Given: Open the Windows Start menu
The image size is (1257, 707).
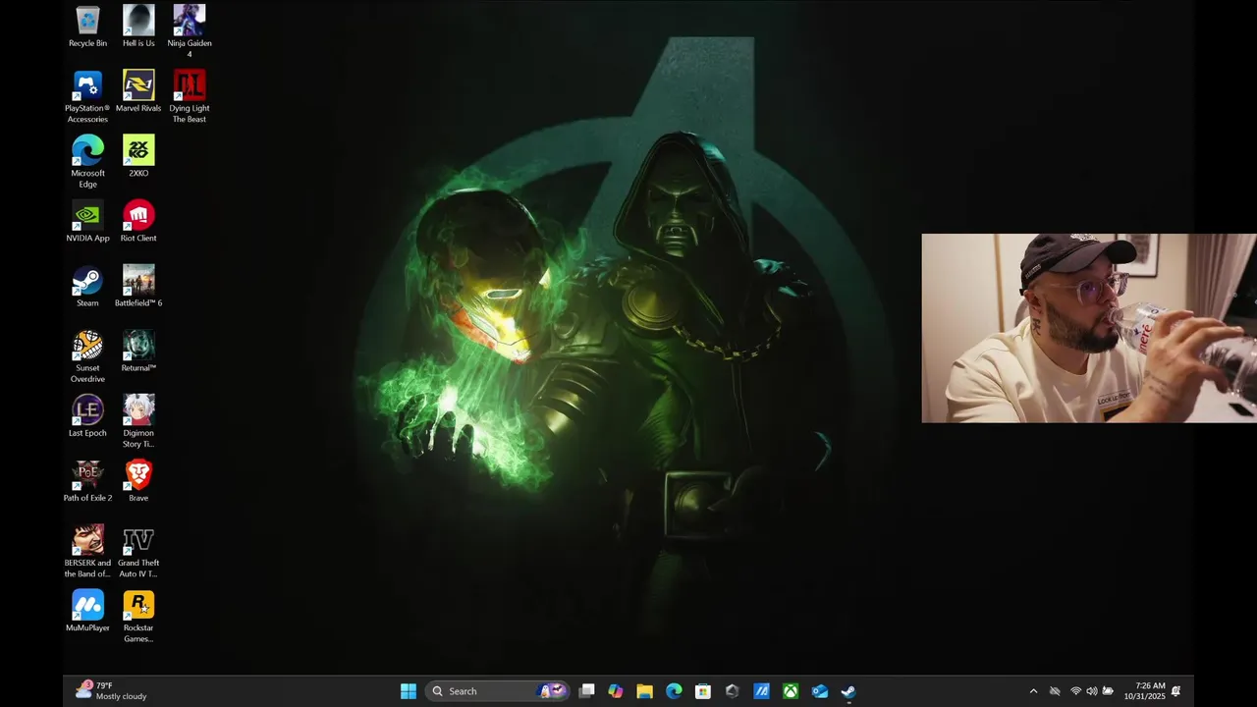Looking at the screenshot, I should [409, 691].
